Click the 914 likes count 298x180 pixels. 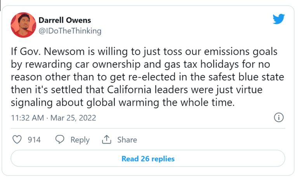[x=34, y=140]
